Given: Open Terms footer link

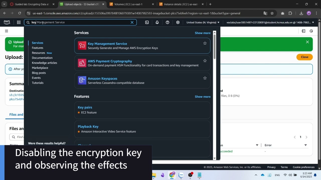Looking at the screenshot, I should pos(284,167).
